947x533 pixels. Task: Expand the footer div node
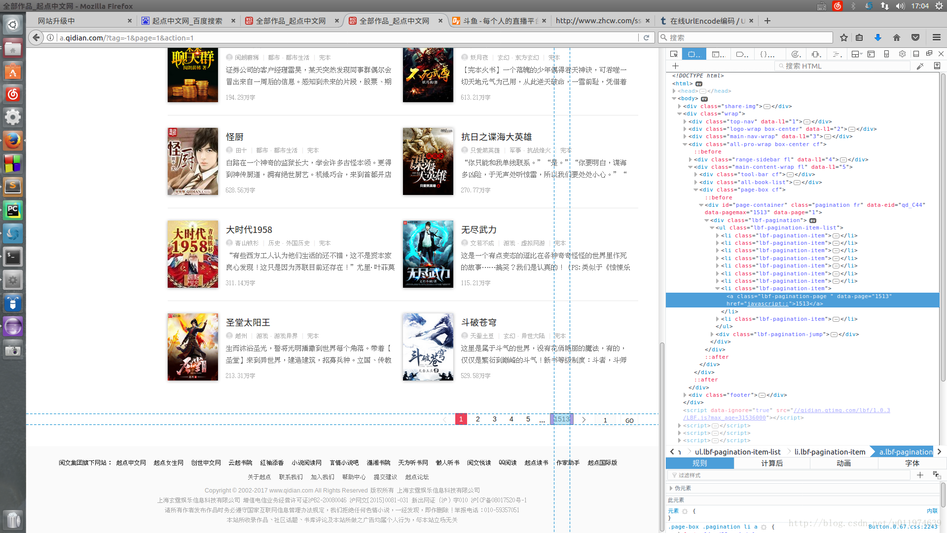[685, 395]
